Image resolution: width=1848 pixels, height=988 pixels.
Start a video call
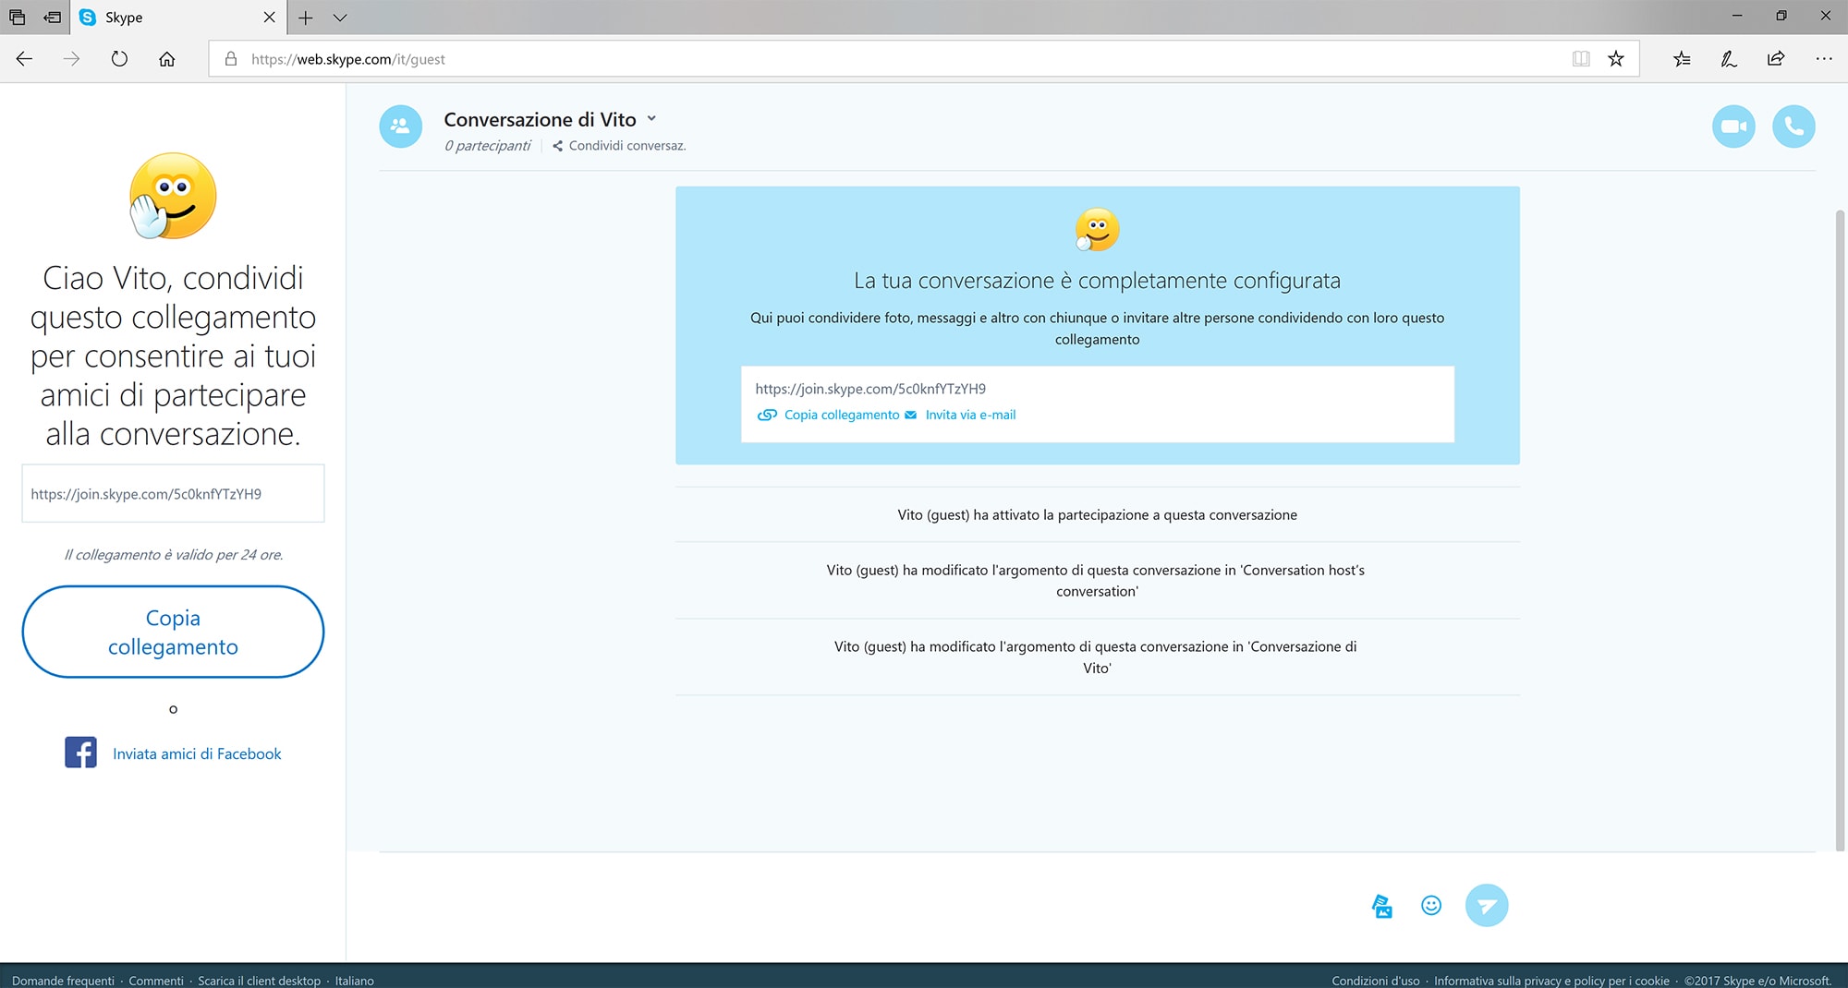[1732, 127]
